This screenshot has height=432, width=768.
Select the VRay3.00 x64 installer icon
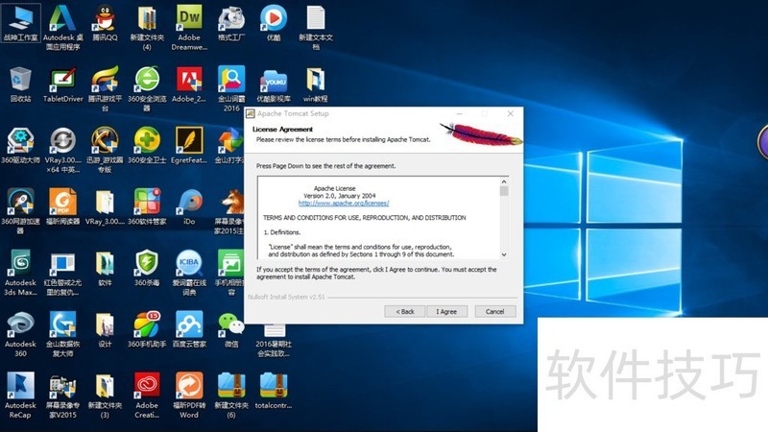click(x=62, y=150)
